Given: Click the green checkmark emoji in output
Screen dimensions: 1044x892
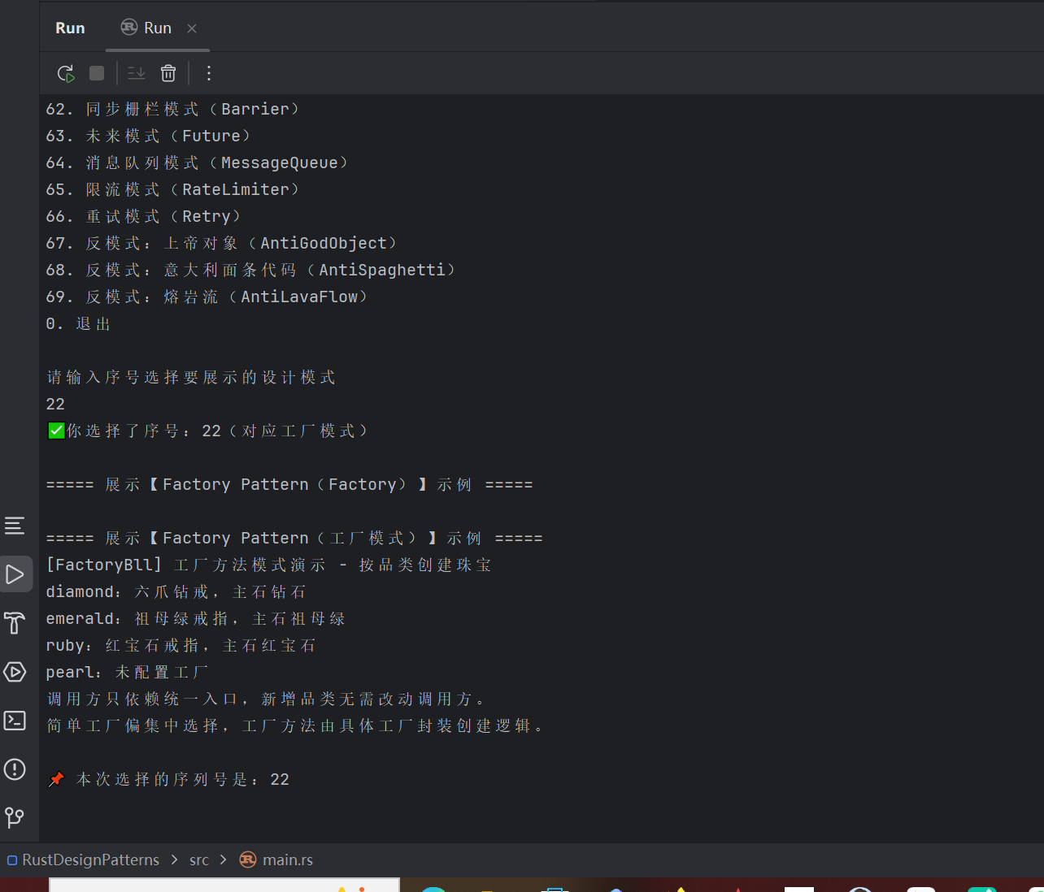Looking at the screenshot, I should pos(56,431).
